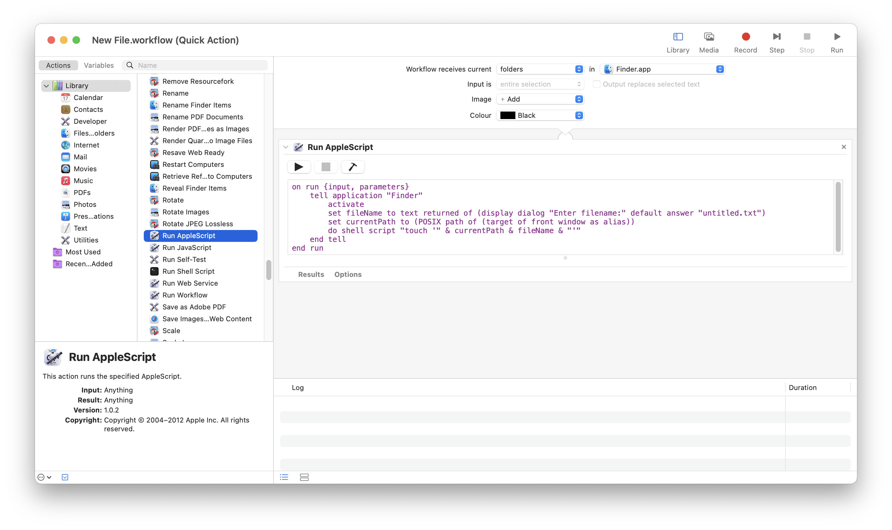The width and height of the screenshot is (892, 530).
Task: Select the Scale action
Action: 200,330
